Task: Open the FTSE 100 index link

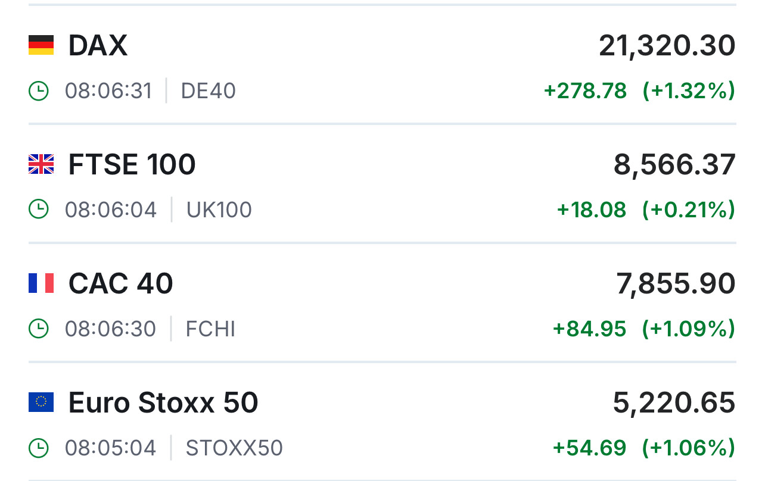Action: (x=132, y=164)
